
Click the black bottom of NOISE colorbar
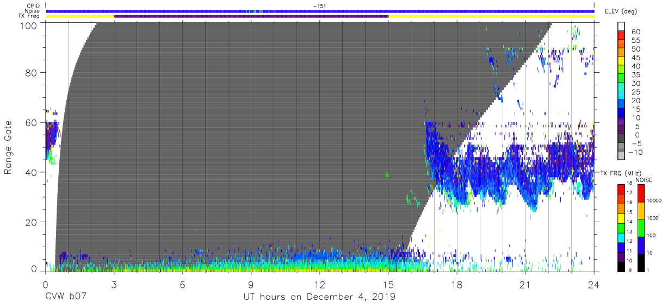pos(641,262)
